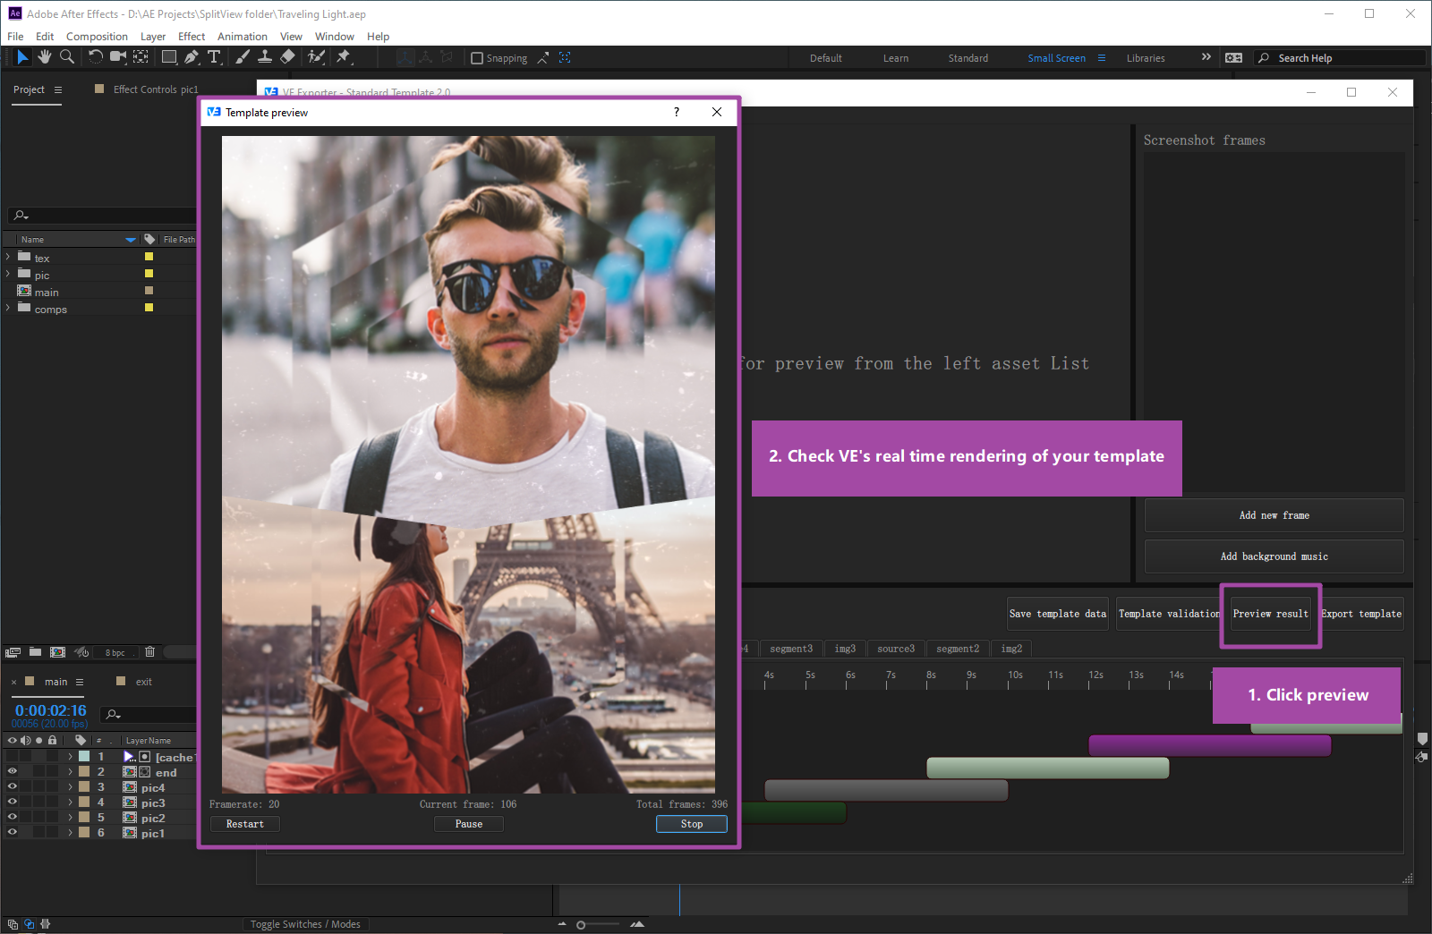This screenshot has height=934, width=1432.
Task: Select the Horizontal Type tool
Action: coord(215,57)
